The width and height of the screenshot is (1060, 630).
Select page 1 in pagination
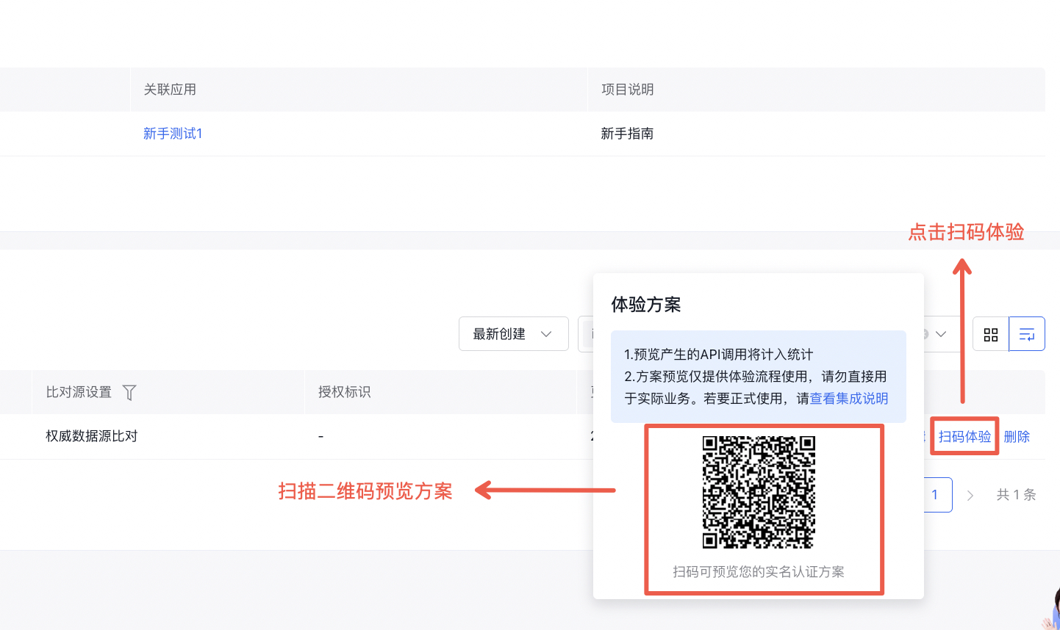pyautogui.click(x=935, y=495)
